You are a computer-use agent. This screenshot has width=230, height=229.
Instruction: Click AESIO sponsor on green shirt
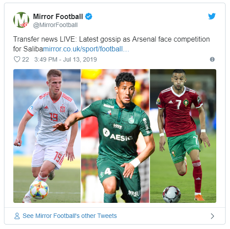coord(117,135)
